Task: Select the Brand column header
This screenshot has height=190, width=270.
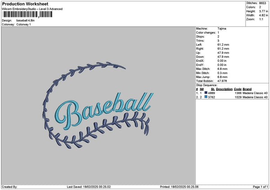Action: point(247,89)
